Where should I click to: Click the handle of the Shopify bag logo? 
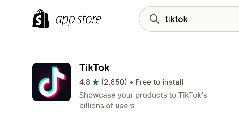40,12
